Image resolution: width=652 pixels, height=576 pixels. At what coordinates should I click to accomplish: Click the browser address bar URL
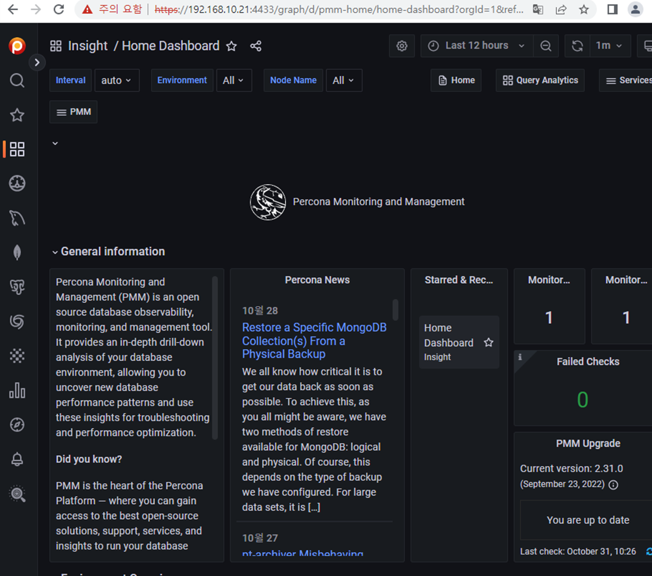tap(339, 9)
